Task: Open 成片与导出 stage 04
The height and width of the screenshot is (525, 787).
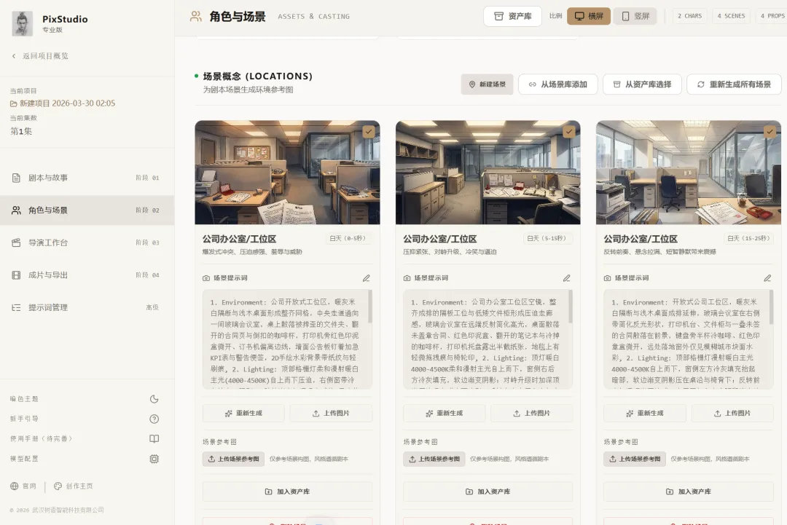Action: [x=87, y=275]
